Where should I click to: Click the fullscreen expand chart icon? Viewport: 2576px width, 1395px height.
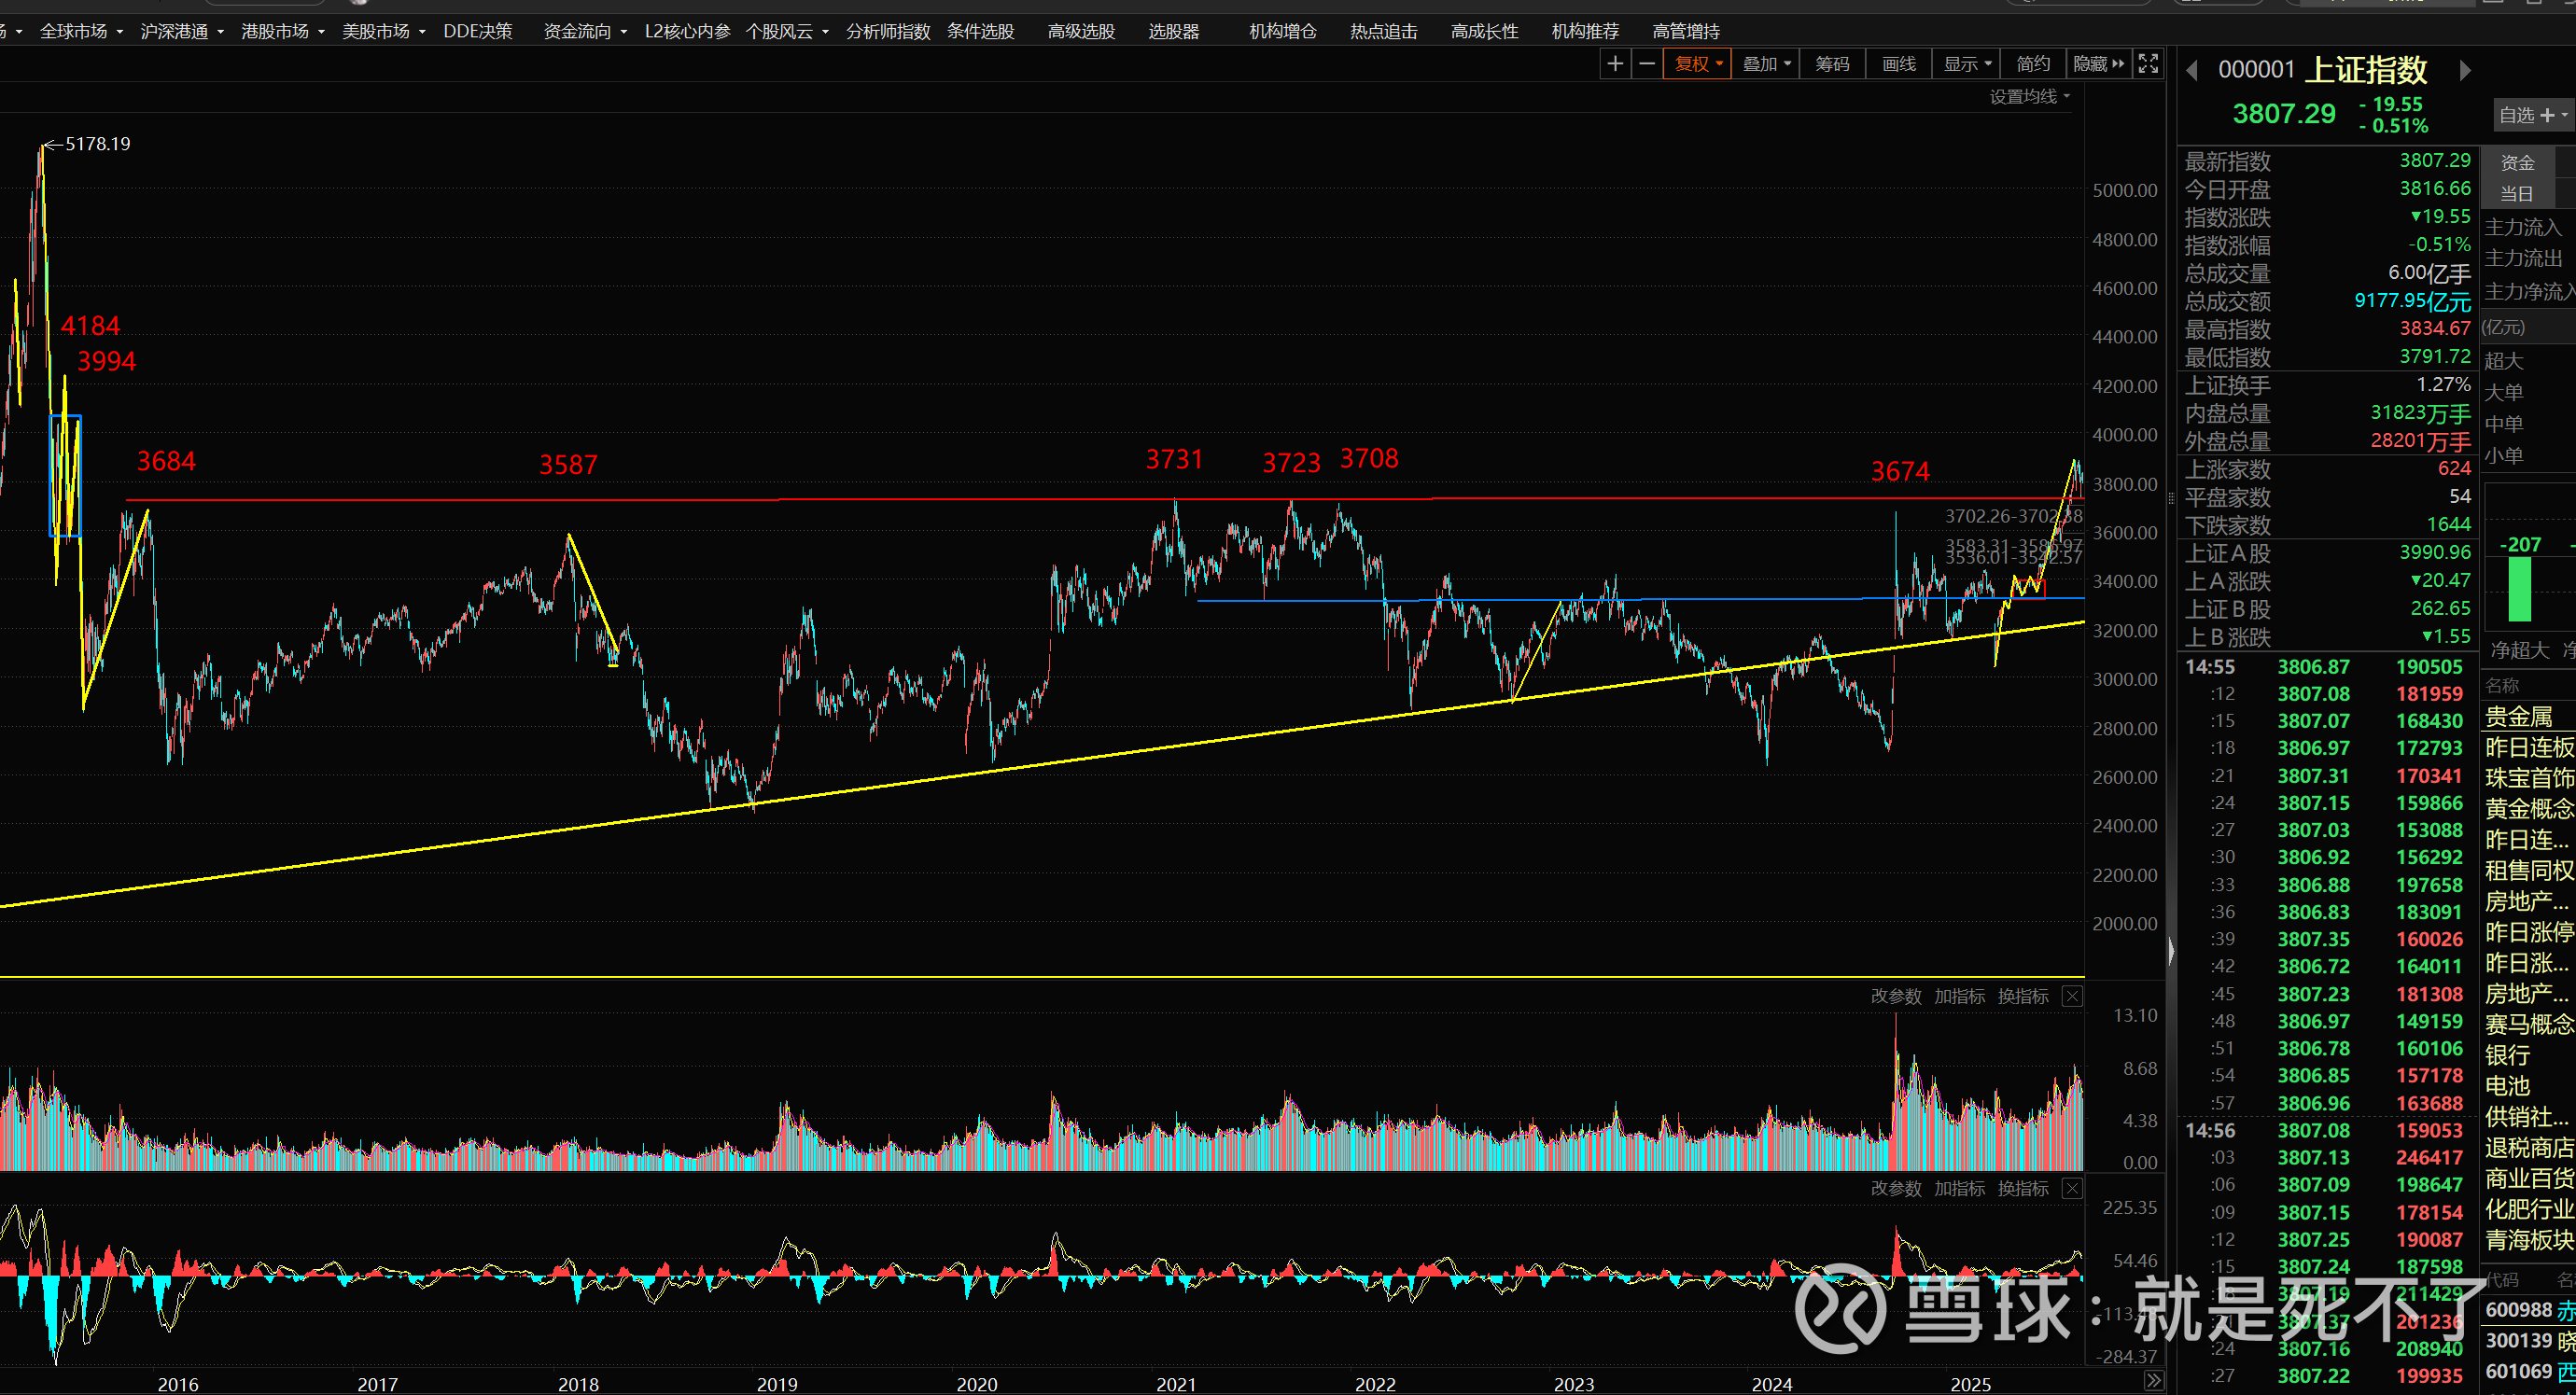[x=2148, y=64]
